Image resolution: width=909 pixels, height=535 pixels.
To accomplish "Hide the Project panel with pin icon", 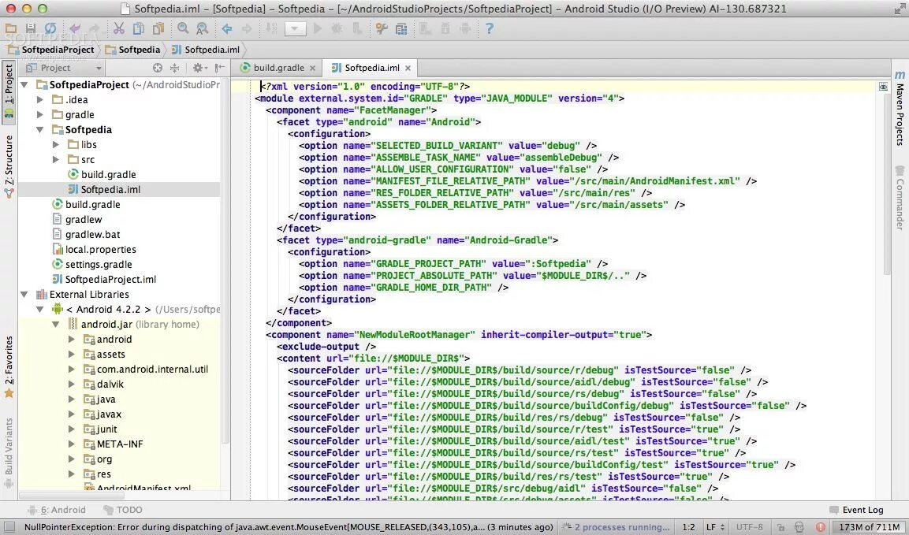I will pos(220,68).
